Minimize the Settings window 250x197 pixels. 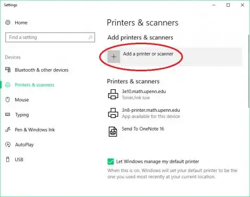coord(214,5)
